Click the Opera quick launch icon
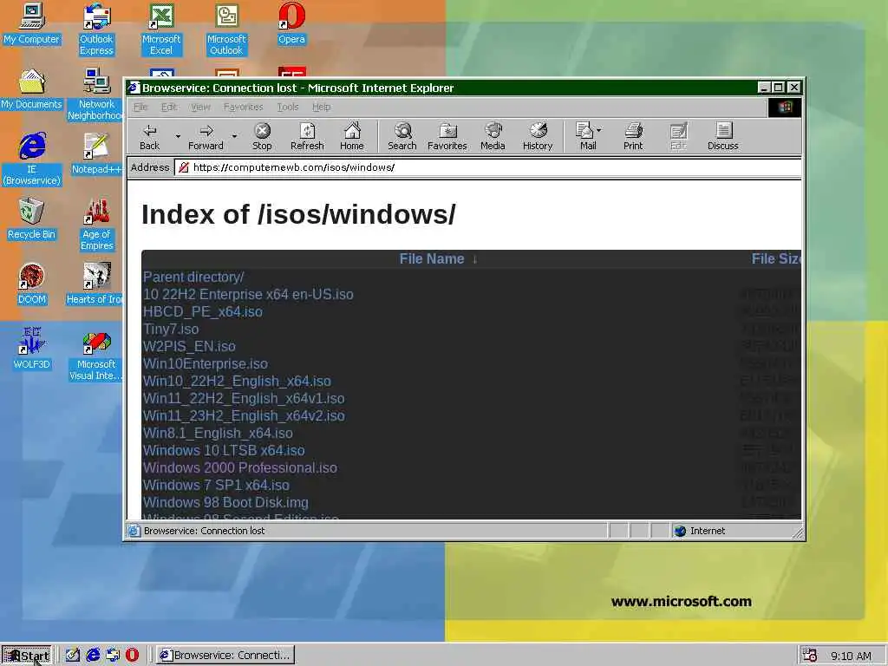The image size is (888, 666). tap(132, 656)
